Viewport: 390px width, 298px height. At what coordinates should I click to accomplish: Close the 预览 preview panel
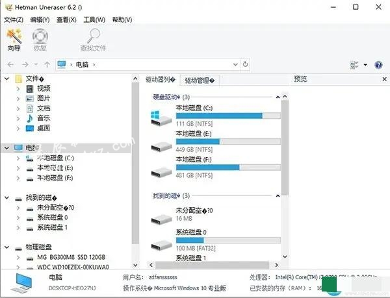(384, 79)
